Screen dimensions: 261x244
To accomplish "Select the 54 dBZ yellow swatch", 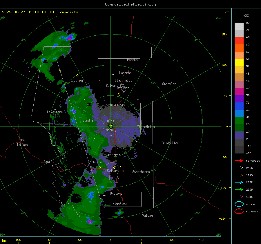I will pyautogui.click(x=239, y=63).
